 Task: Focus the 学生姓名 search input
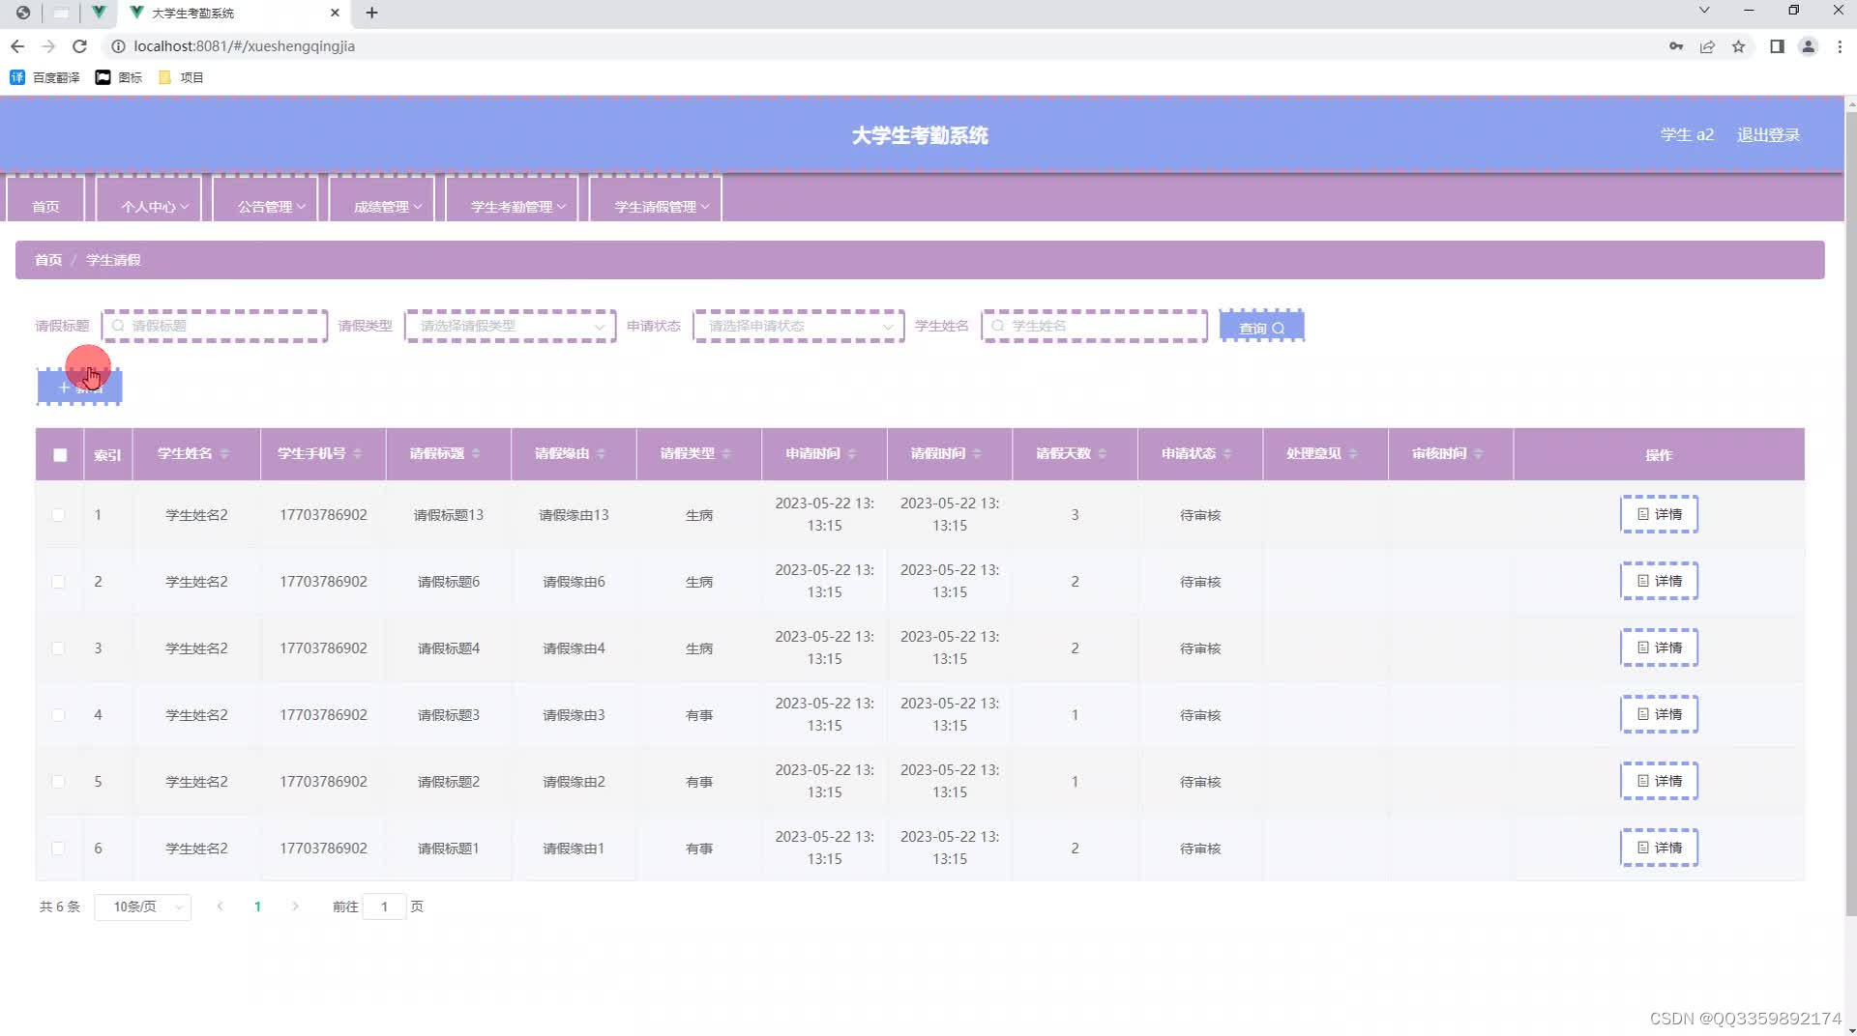[1094, 326]
